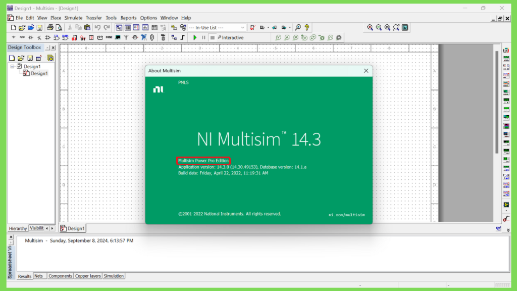Place a CMOS logic component
Image resolution: width=517 pixels, height=291 pixels.
[x=65, y=37]
